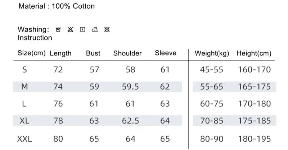
Task: Click the Material 100% Cotton text
Action: coord(57,6)
